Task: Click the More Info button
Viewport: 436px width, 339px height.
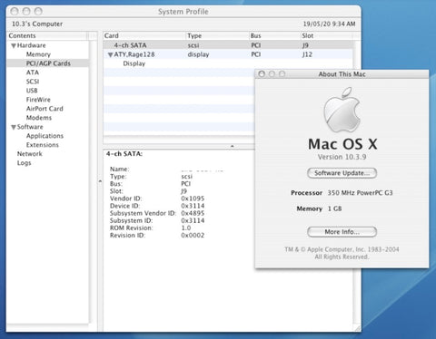Action: (x=342, y=232)
